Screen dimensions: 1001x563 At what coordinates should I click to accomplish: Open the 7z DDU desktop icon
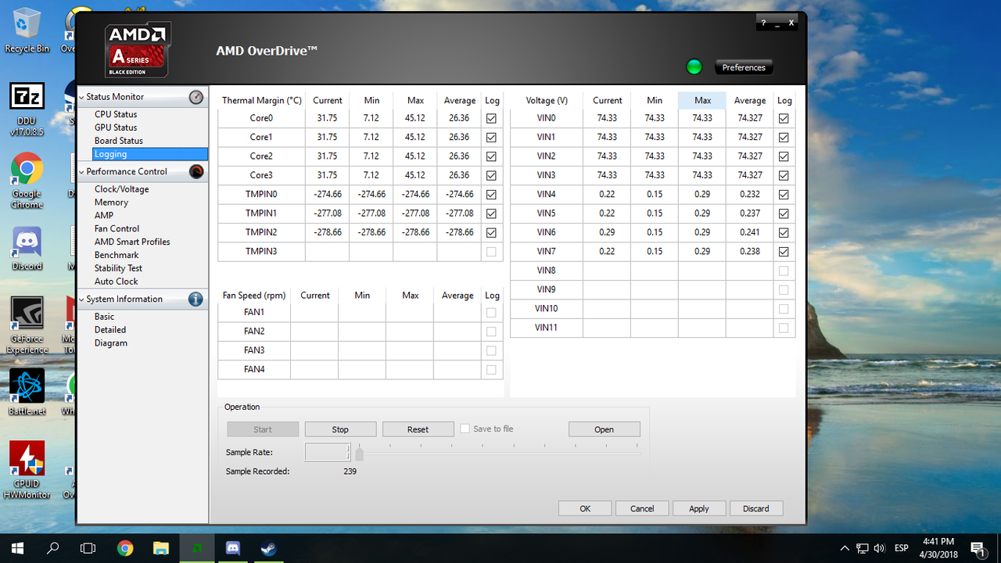pyautogui.click(x=27, y=109)
